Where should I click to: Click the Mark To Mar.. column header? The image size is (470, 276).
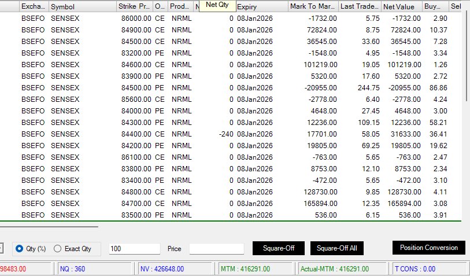tap(313, 6)
